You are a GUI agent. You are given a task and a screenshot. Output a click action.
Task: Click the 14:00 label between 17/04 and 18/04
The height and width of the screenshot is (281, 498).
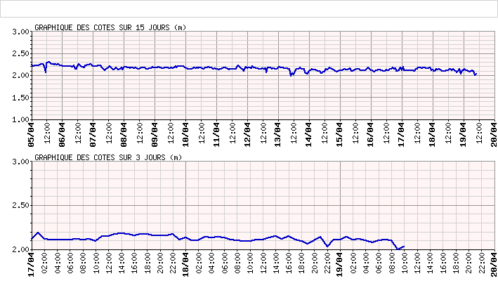pos(122,263)
